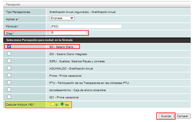Enable the bonodecembrino Caja de ahorro checkbox
The image size is (193, 122).
coord(9,90)
